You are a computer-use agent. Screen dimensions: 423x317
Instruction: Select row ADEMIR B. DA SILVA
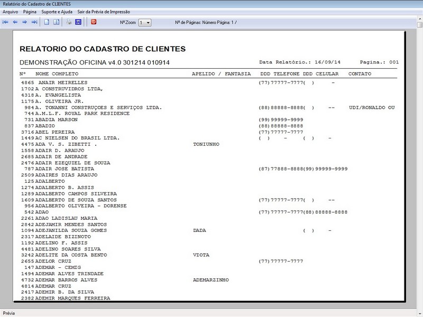pos(208,292)
